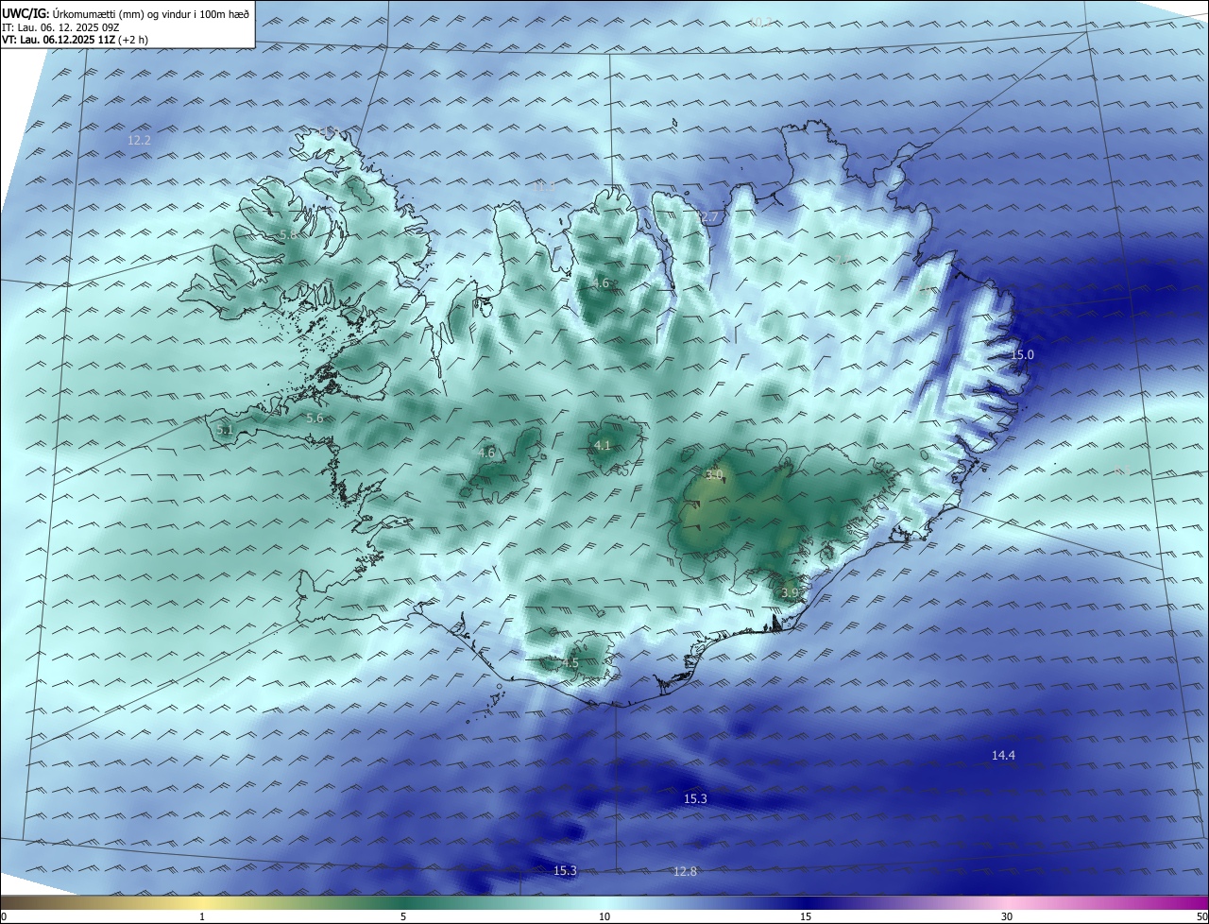Click the "0" label on the color scale
This screenshot has width=1209, height=924.
(x=4, y=916)
